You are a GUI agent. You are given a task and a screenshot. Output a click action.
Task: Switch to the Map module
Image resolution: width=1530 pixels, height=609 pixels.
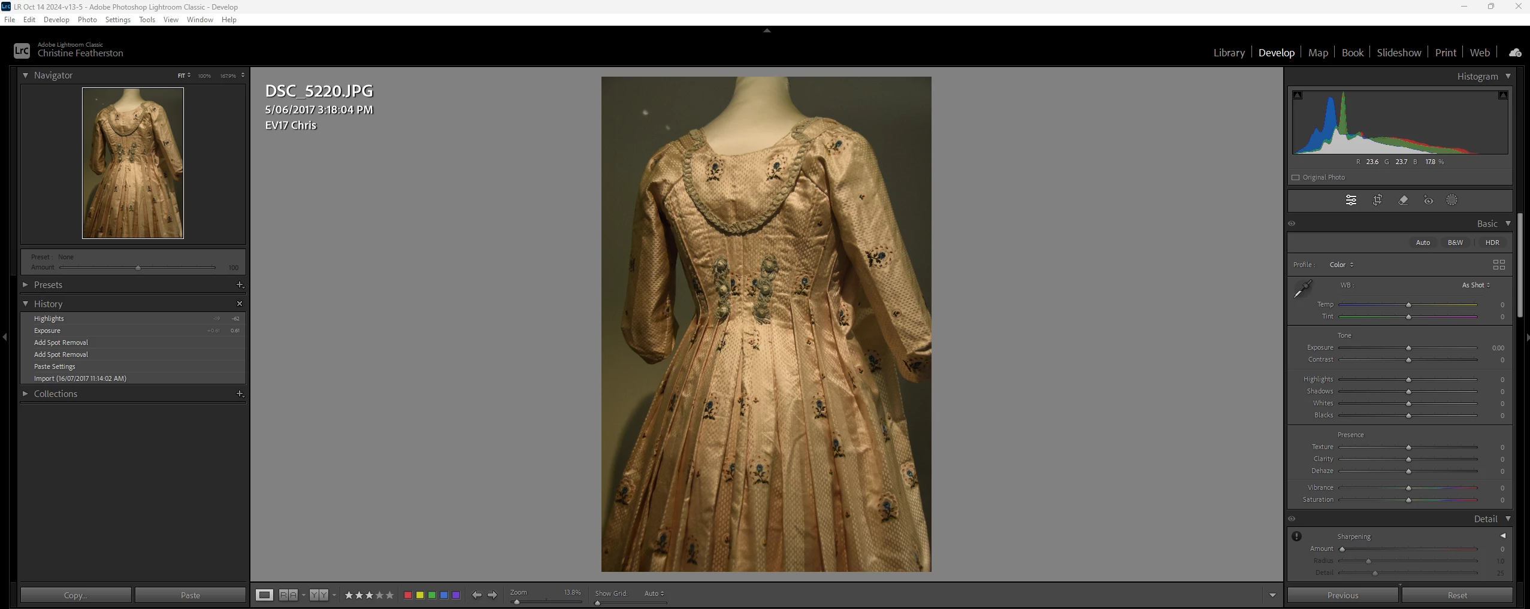point(1318,53)
